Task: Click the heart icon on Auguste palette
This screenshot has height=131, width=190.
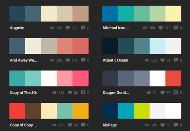Action: (x=68, y=28)
